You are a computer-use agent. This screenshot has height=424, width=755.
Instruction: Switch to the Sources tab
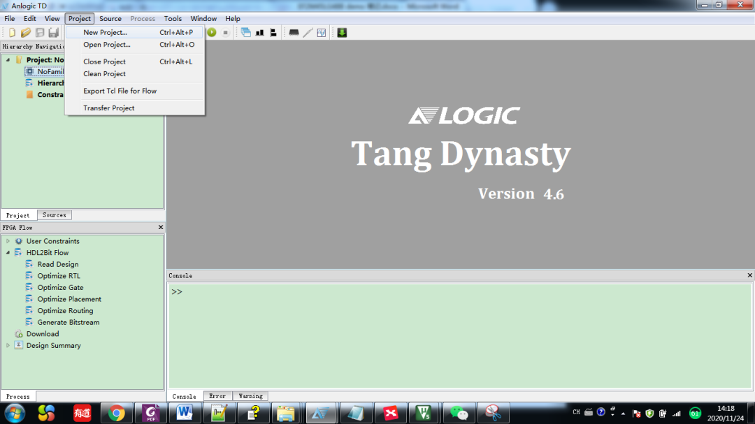pyautogui.click(x=55, y=215)
